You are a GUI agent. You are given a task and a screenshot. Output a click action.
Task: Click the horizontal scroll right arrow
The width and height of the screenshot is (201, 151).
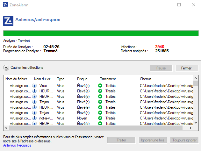tap(190, 128)
